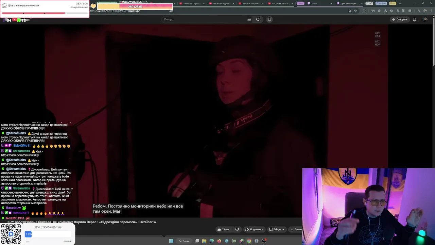
Task: Open Task View on taskbar
Action: (197, 241)
